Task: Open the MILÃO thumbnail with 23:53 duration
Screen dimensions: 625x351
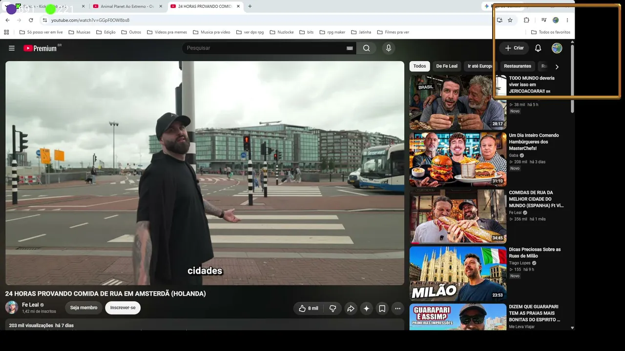Action: (458, 273)
